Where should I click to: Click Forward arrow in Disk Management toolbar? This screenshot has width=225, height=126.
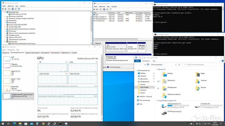[x=97, y=9]
